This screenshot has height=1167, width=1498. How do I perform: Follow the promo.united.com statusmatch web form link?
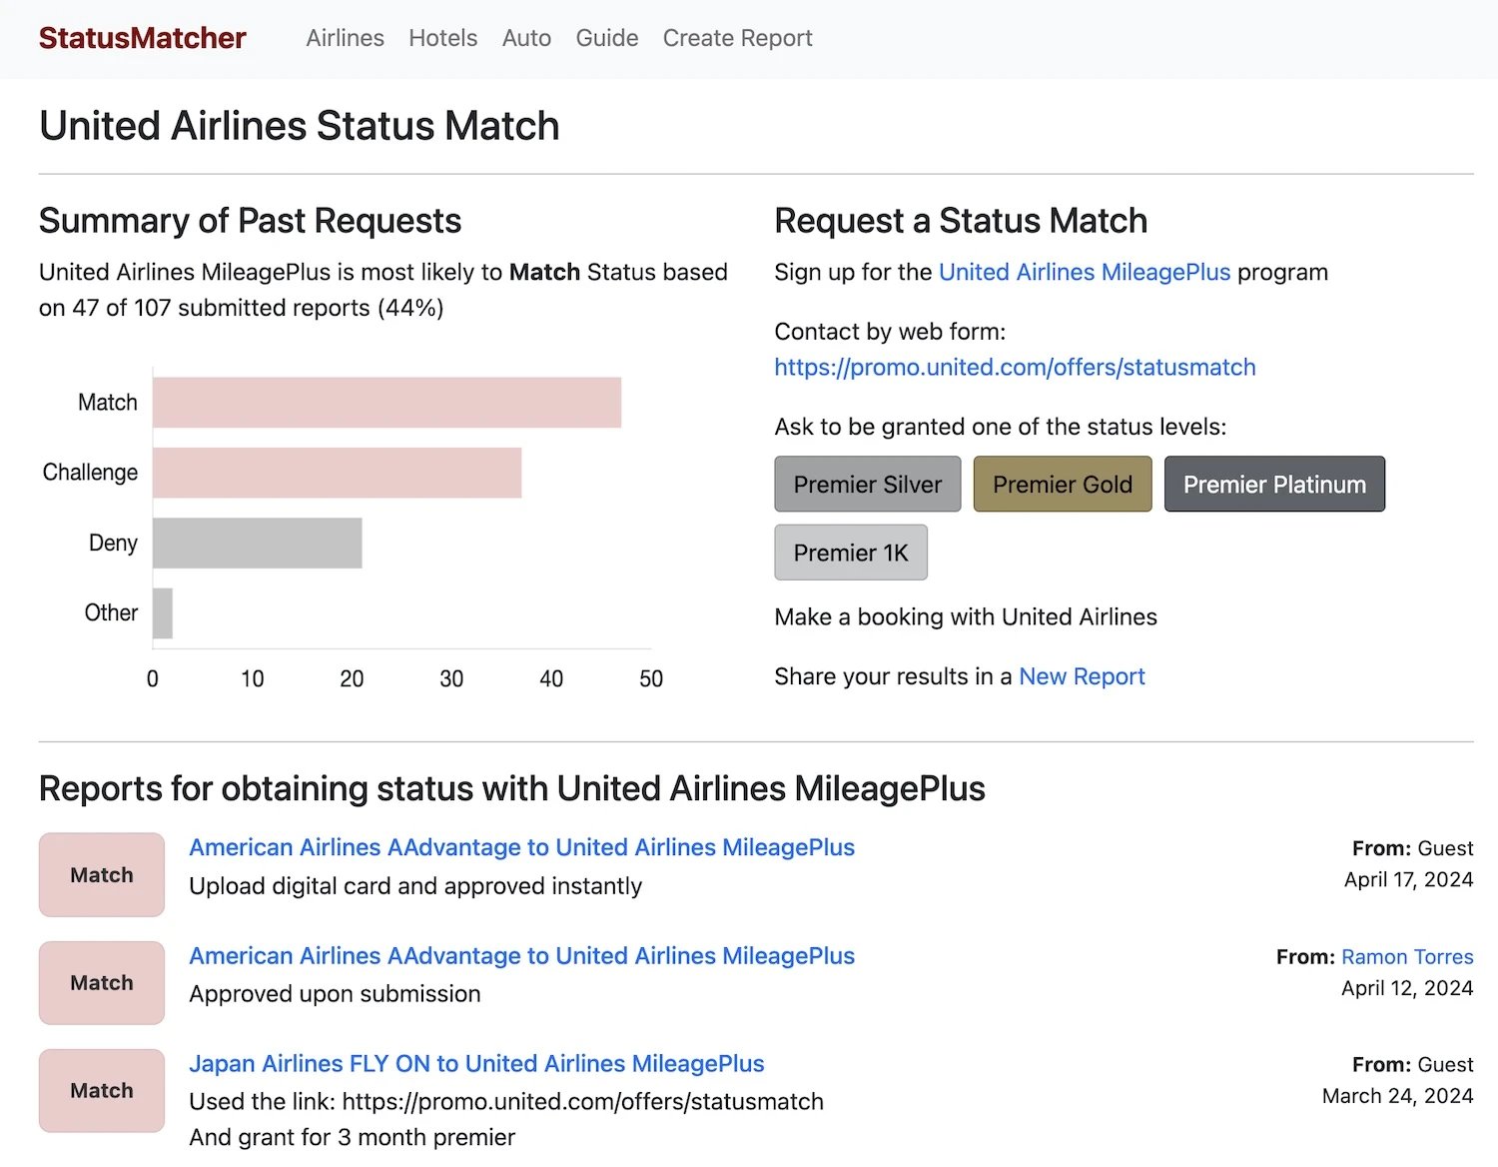(x=1015, y=367)
